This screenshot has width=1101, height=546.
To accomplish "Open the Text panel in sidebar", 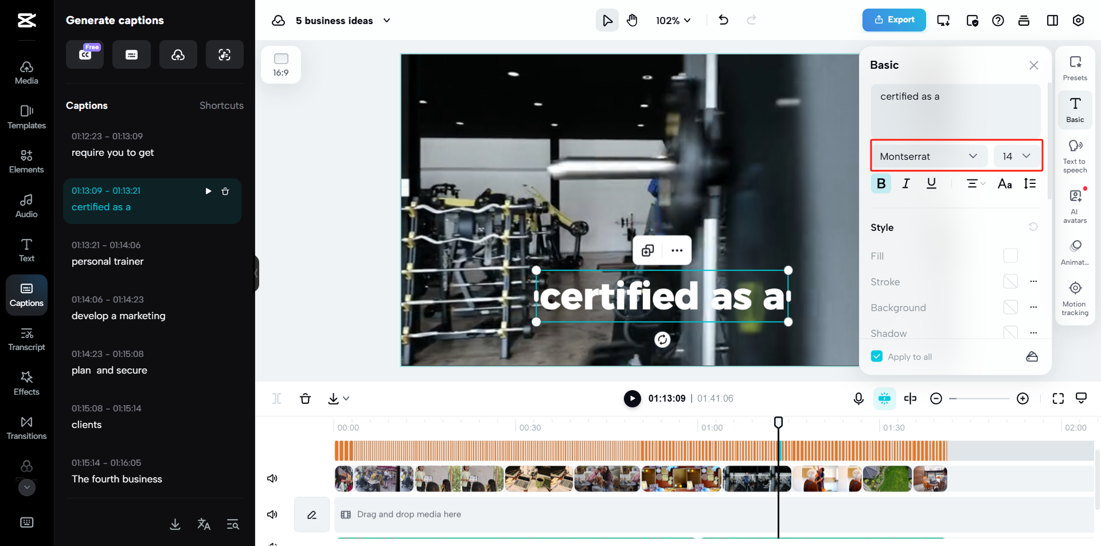I will click(26, 250).
